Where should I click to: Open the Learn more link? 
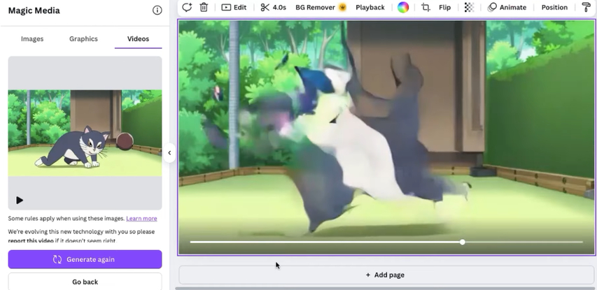click(x=141, y=219)
